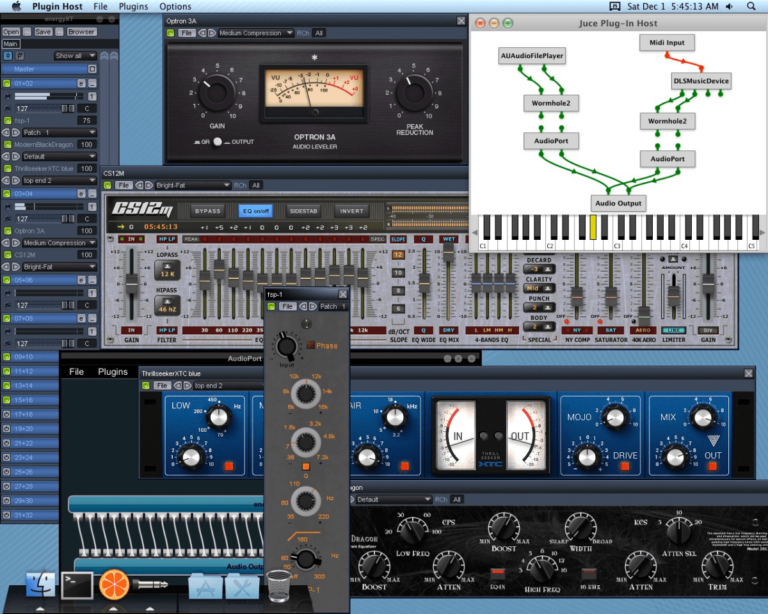
Task: Click the audio jack plug icon in Dock
Action: 151,585
